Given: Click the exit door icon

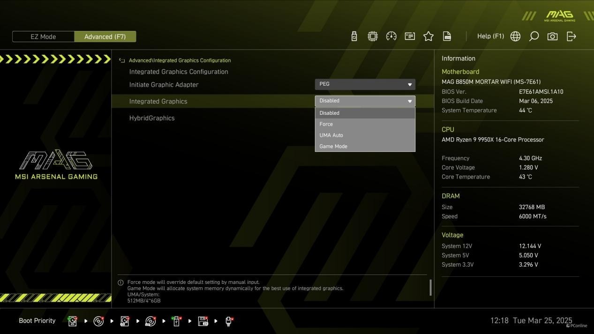Looking at the screenshot, I should click(571, 37).
